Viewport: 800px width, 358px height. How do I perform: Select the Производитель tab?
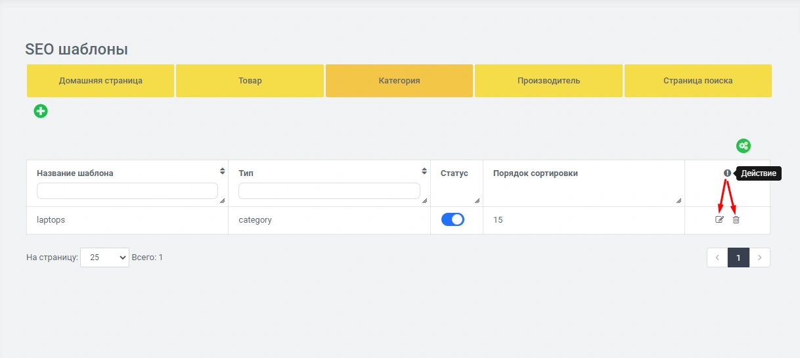(x=548, y=81)
